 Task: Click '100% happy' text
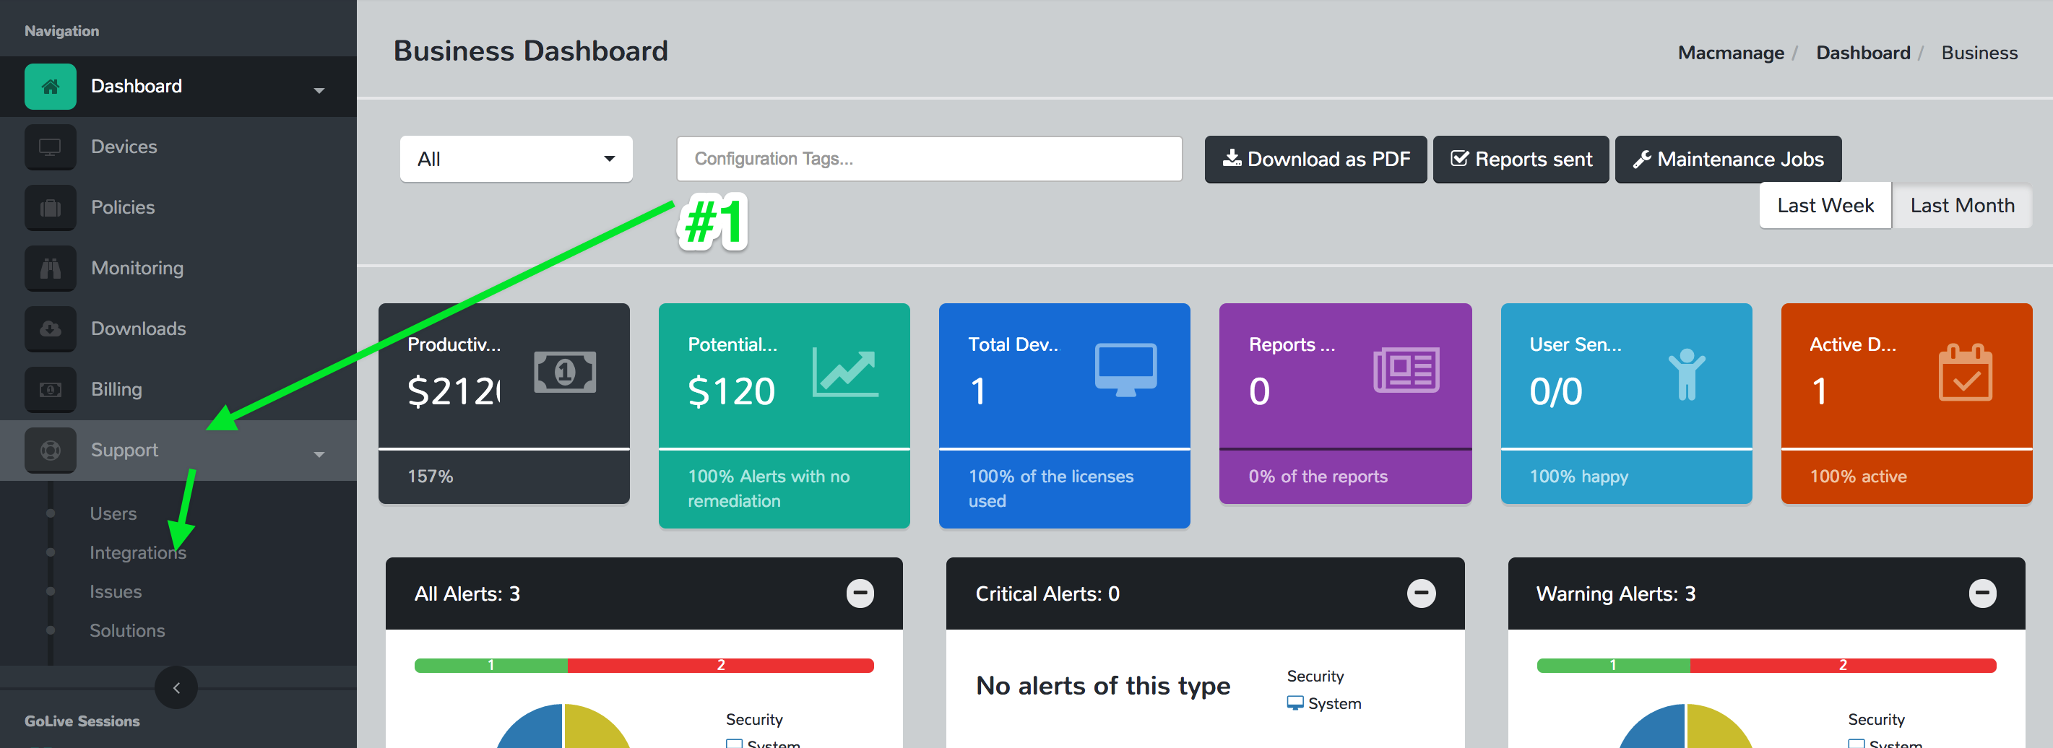[x=1579, y=477]
